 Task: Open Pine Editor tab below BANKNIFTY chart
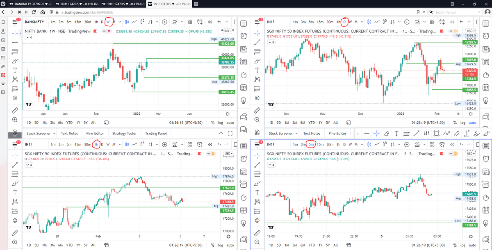click(95, 133)
